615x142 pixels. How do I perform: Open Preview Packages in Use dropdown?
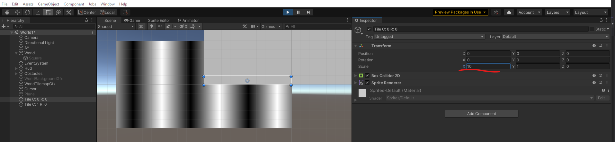pyautogui.click(x=460, y=12)
